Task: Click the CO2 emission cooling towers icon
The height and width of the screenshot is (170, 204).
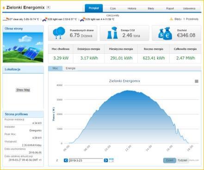Action: (113, 33)
